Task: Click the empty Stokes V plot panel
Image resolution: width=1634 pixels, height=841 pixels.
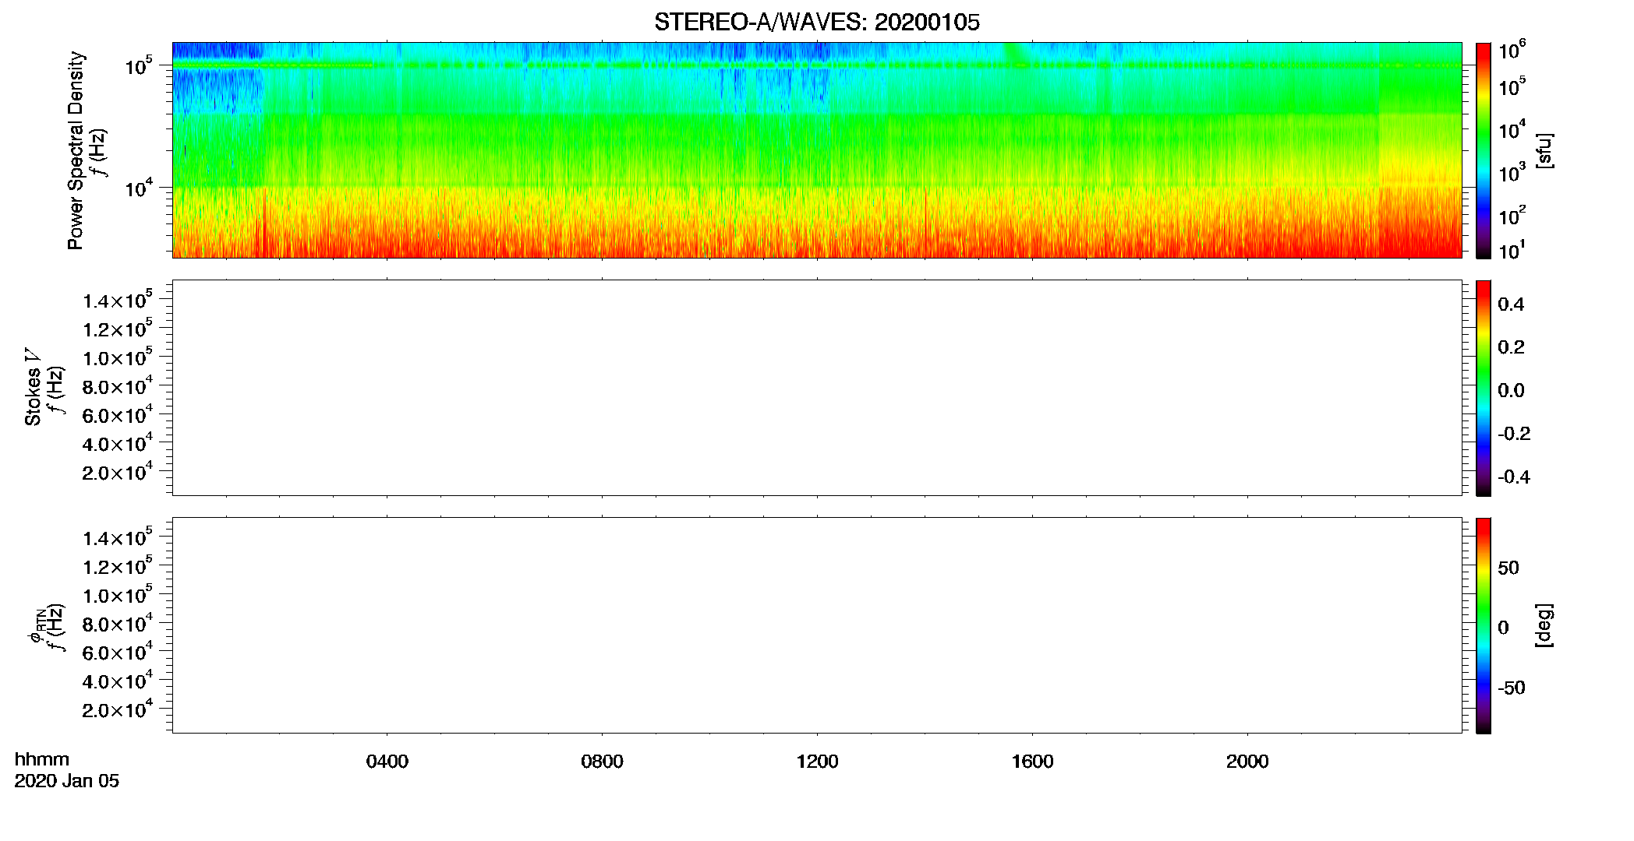Action: 817,388
